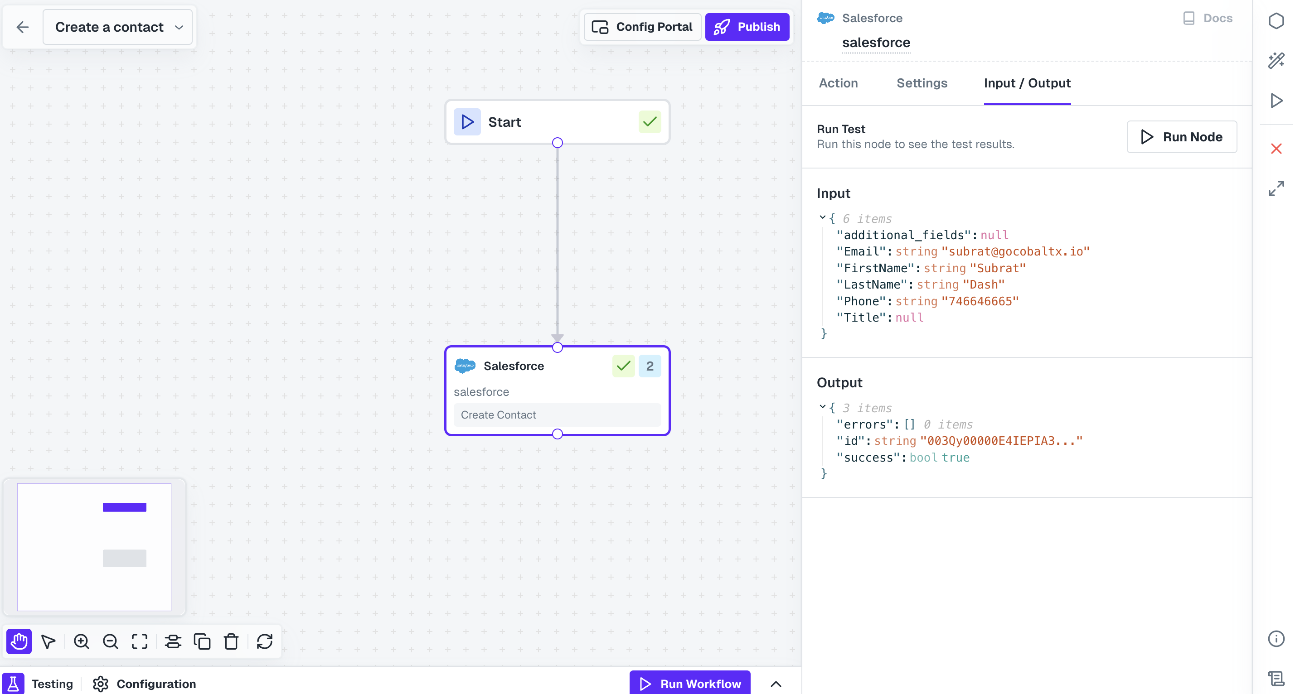The width and height of the screenshot is (1300, 694).
Task: Auto-arrange the workflow nodes
Action: (173, 641)
